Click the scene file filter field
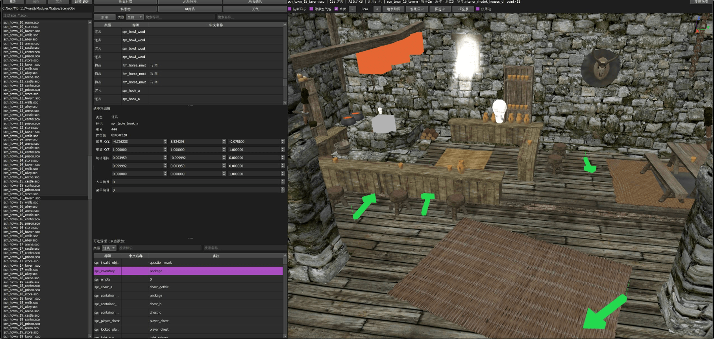Image resolution: width=714 pixels, height=339 pixels. click(46, 15)
